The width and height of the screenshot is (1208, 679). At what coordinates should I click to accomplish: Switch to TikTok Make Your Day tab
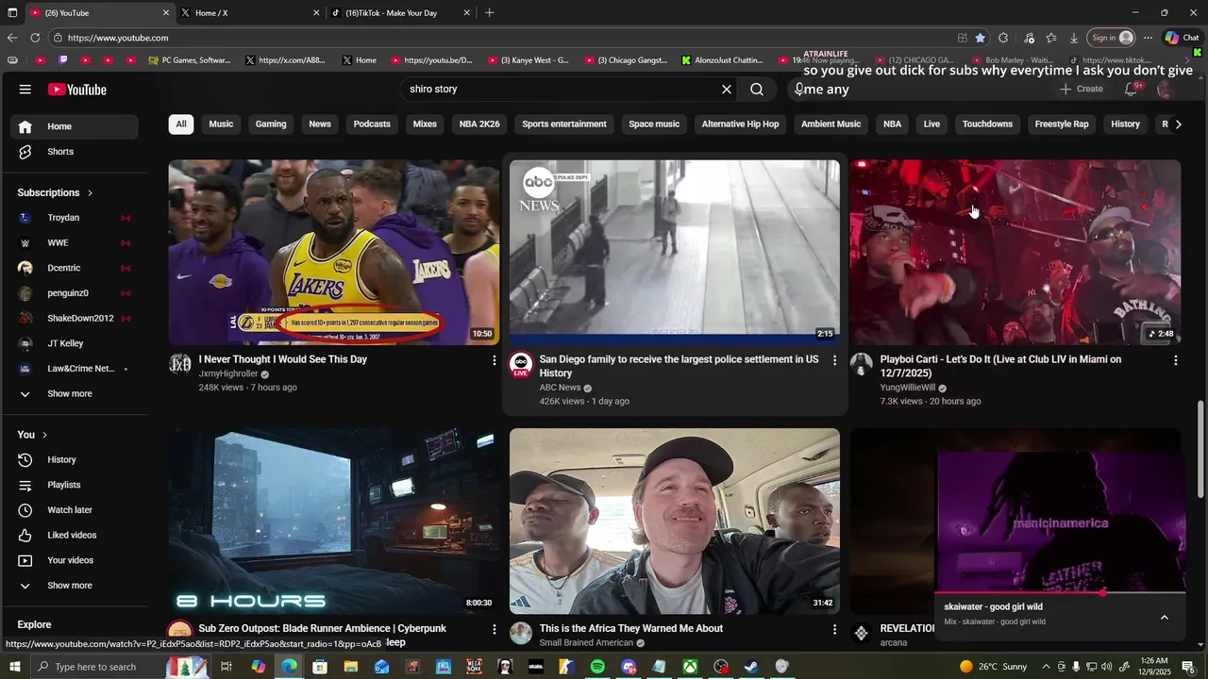[x=400, y=13]
